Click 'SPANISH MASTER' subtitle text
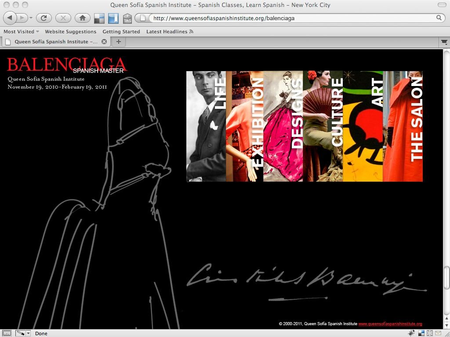Screen dimensions: 450x337 [98, 71]
